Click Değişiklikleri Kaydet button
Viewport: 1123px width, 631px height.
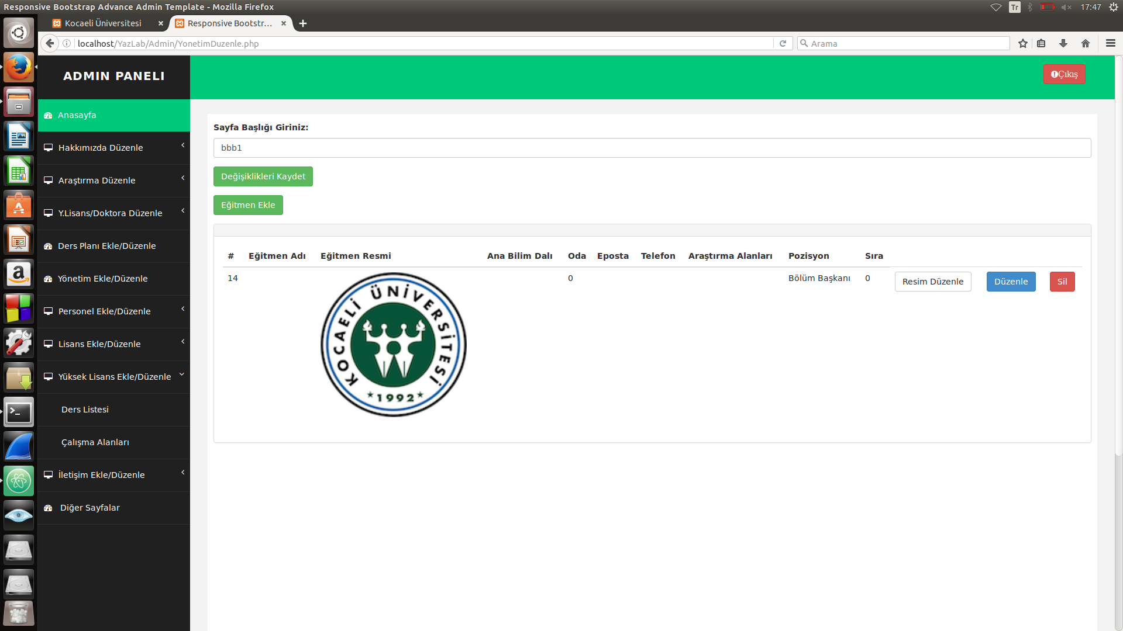coord(263,176)
